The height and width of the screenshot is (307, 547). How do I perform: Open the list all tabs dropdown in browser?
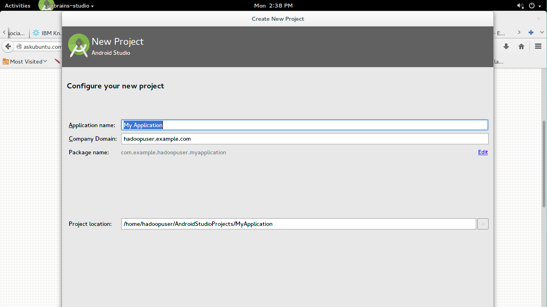[x=543, y=33]
